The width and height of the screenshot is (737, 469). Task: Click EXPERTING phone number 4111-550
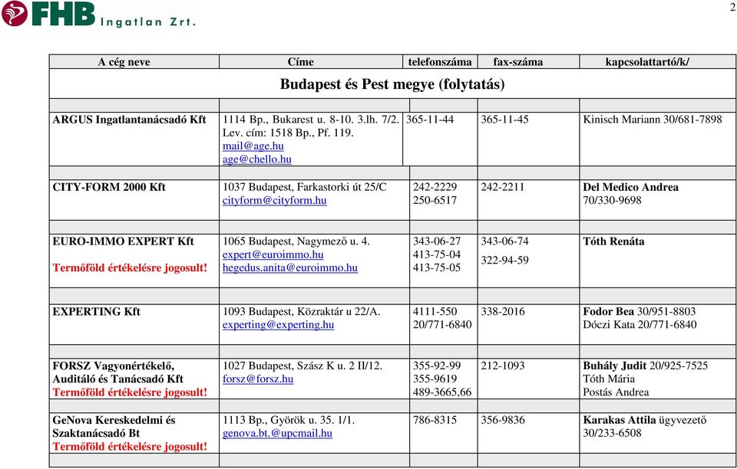[435, 311]
